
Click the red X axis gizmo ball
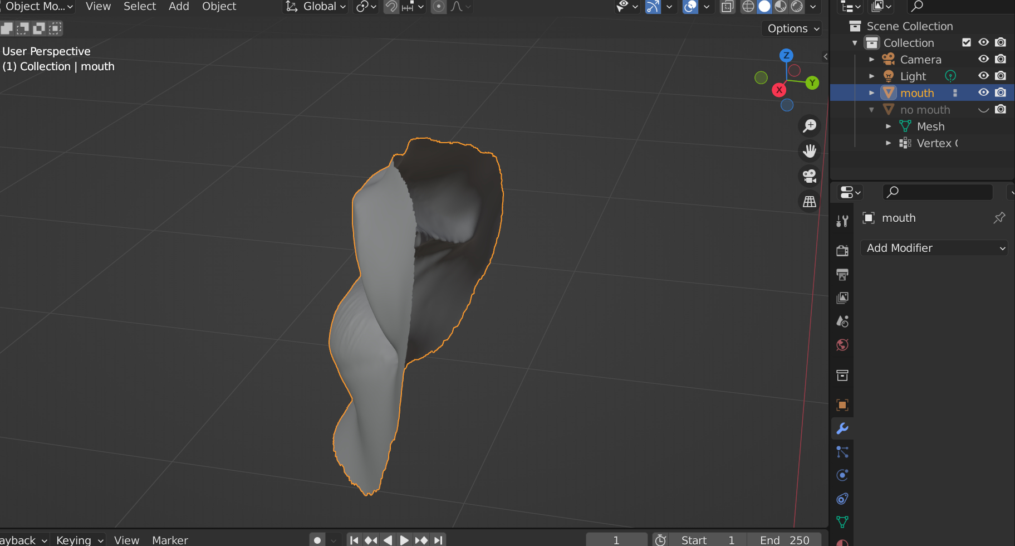[779, 90]
